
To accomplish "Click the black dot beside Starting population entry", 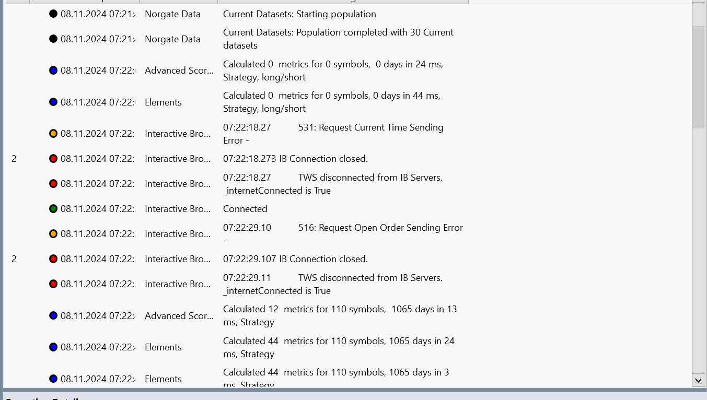I will coord(53,14).
